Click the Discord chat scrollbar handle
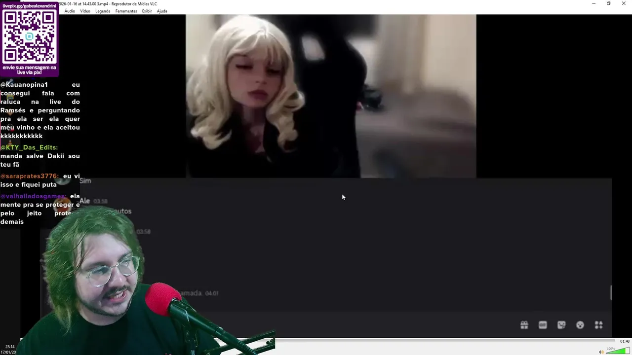 611,292
